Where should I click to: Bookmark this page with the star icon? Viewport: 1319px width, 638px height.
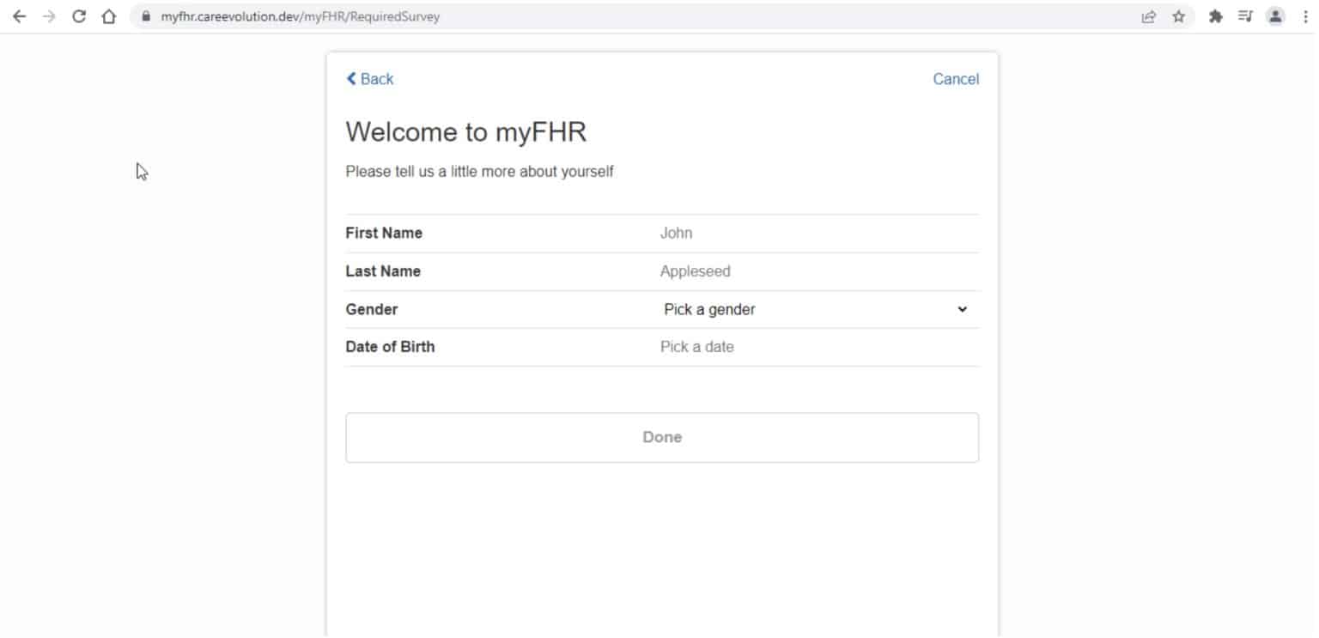point(1178,16)
